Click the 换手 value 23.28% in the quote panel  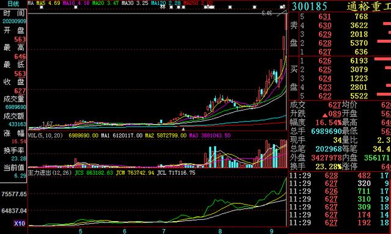328,166
